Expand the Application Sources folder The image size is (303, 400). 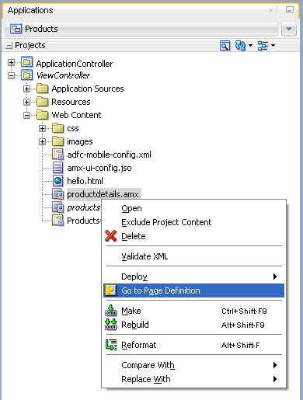(x=26, y=89)
